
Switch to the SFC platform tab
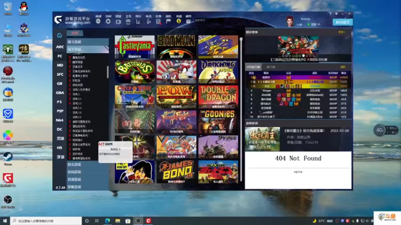[x=60, y=74]
